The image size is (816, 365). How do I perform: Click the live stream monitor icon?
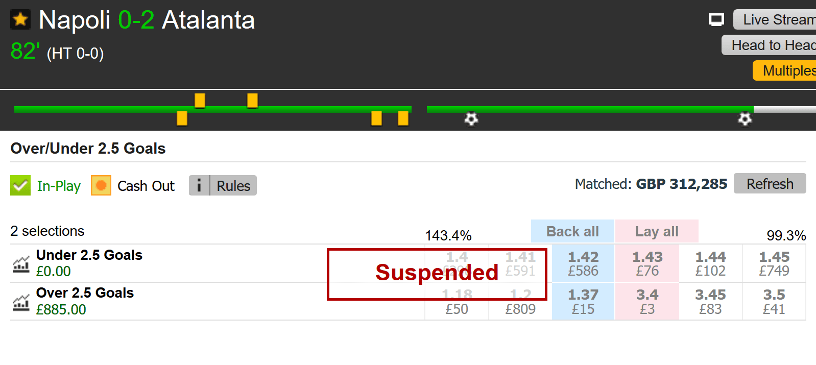click(x=716, y=20)
